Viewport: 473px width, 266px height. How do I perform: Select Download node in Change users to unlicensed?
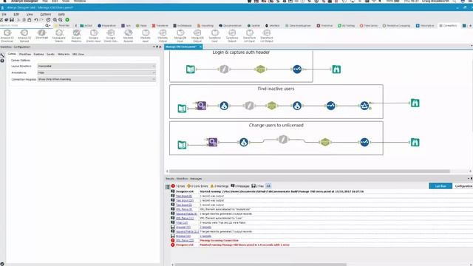[282, 140]
